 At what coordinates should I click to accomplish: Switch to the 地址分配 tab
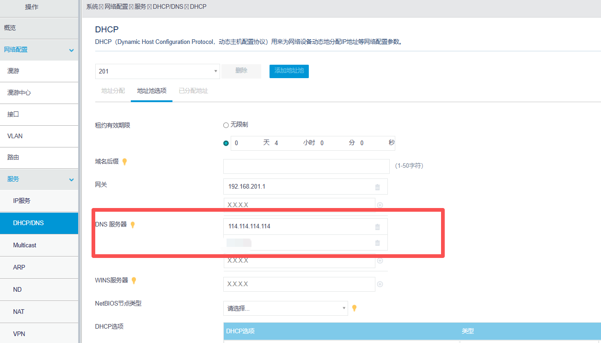click(x=113, y=91)
